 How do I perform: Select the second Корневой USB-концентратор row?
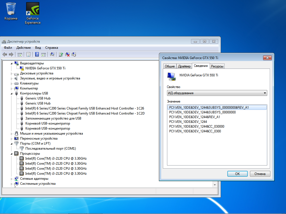click(47, 128)
